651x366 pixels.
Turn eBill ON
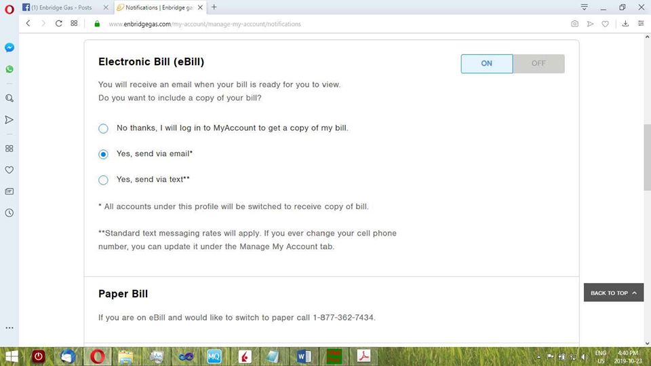pyautogui.click(x=486, y=63)
